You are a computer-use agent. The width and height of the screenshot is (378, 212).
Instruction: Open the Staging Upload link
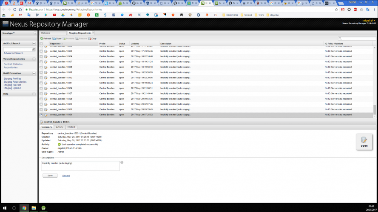[12, 88]
